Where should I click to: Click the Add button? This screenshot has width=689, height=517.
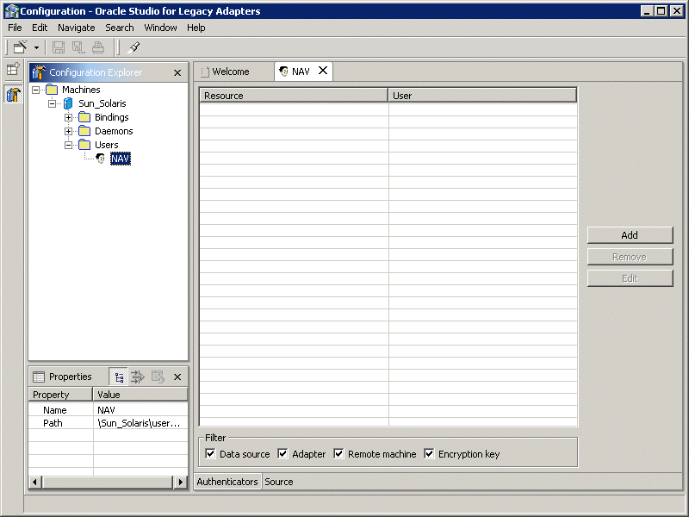pyautogui.click(x=630, y=235)
